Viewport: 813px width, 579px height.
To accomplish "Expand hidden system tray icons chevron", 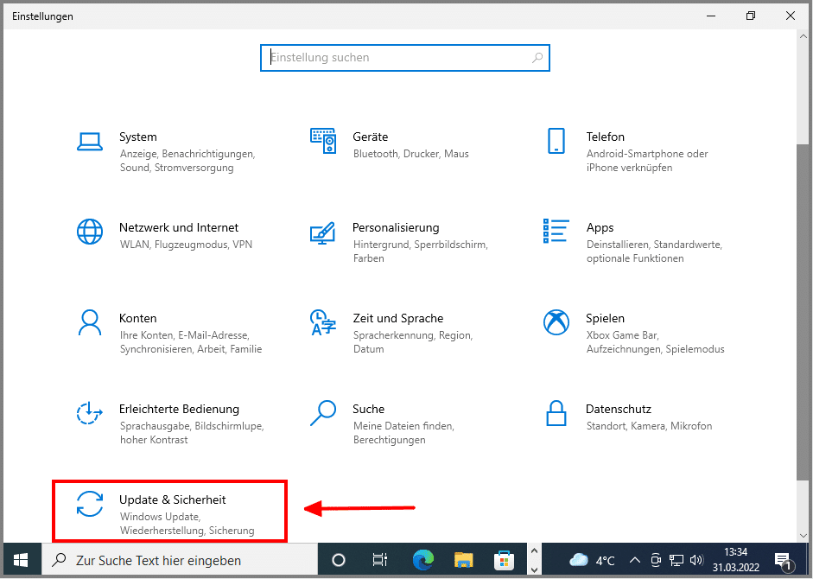I will tap(635, 560).
